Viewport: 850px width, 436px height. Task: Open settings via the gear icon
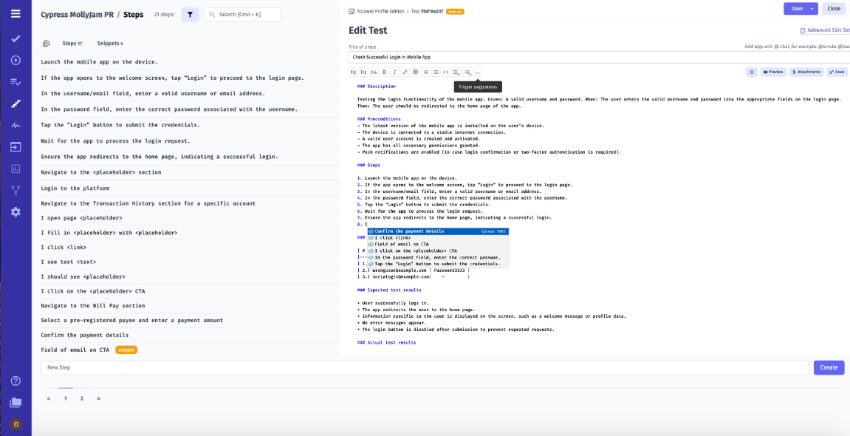pos(15,212)
